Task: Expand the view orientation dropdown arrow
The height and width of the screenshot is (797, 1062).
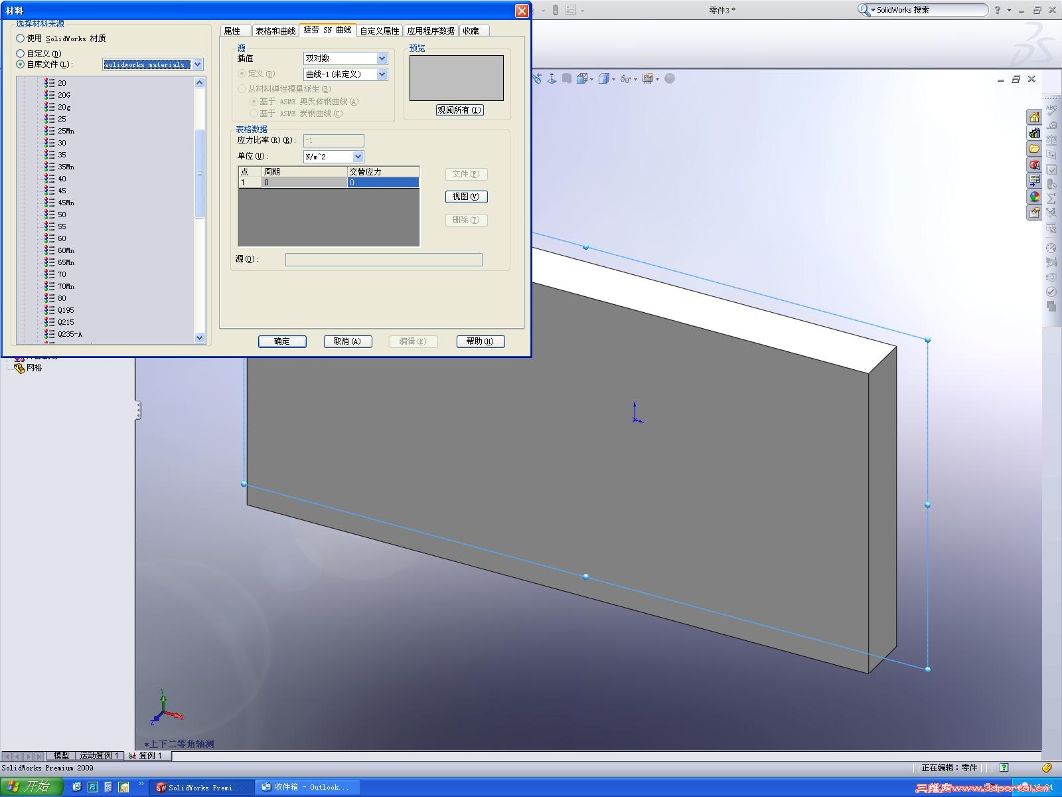Action: (591, 79)
